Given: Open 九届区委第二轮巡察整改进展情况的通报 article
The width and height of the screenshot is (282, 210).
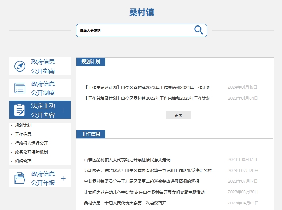Looking at the screenshot, I should pyautogui.click(x=141, y=181).
